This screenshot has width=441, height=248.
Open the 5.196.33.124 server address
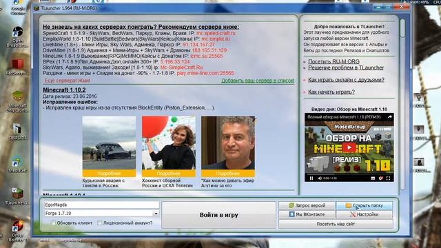point(175,61)
